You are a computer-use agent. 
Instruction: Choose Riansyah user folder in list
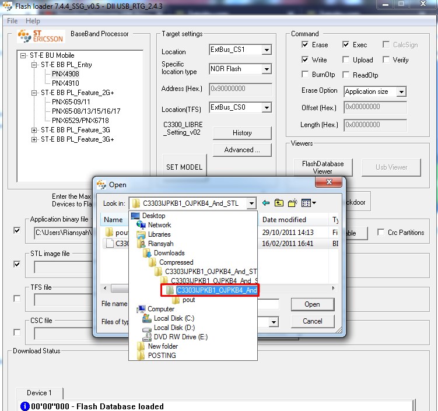click(x=160, y=244)
